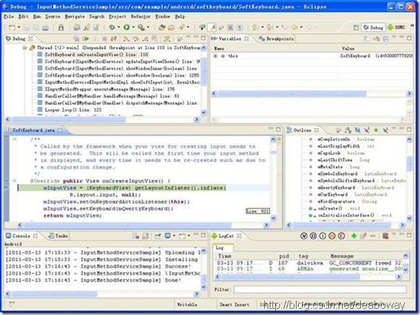Click the editor horizontal scrollbar thumb
The height and width of the screenshot is (315, 420).
127,225
